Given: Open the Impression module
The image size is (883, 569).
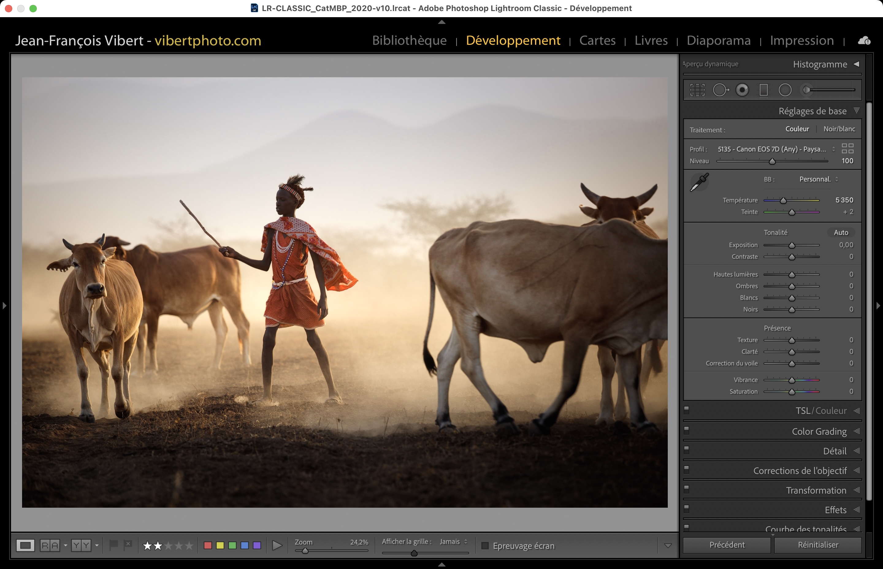Looking at the screenshot, I should coord(802,40).
